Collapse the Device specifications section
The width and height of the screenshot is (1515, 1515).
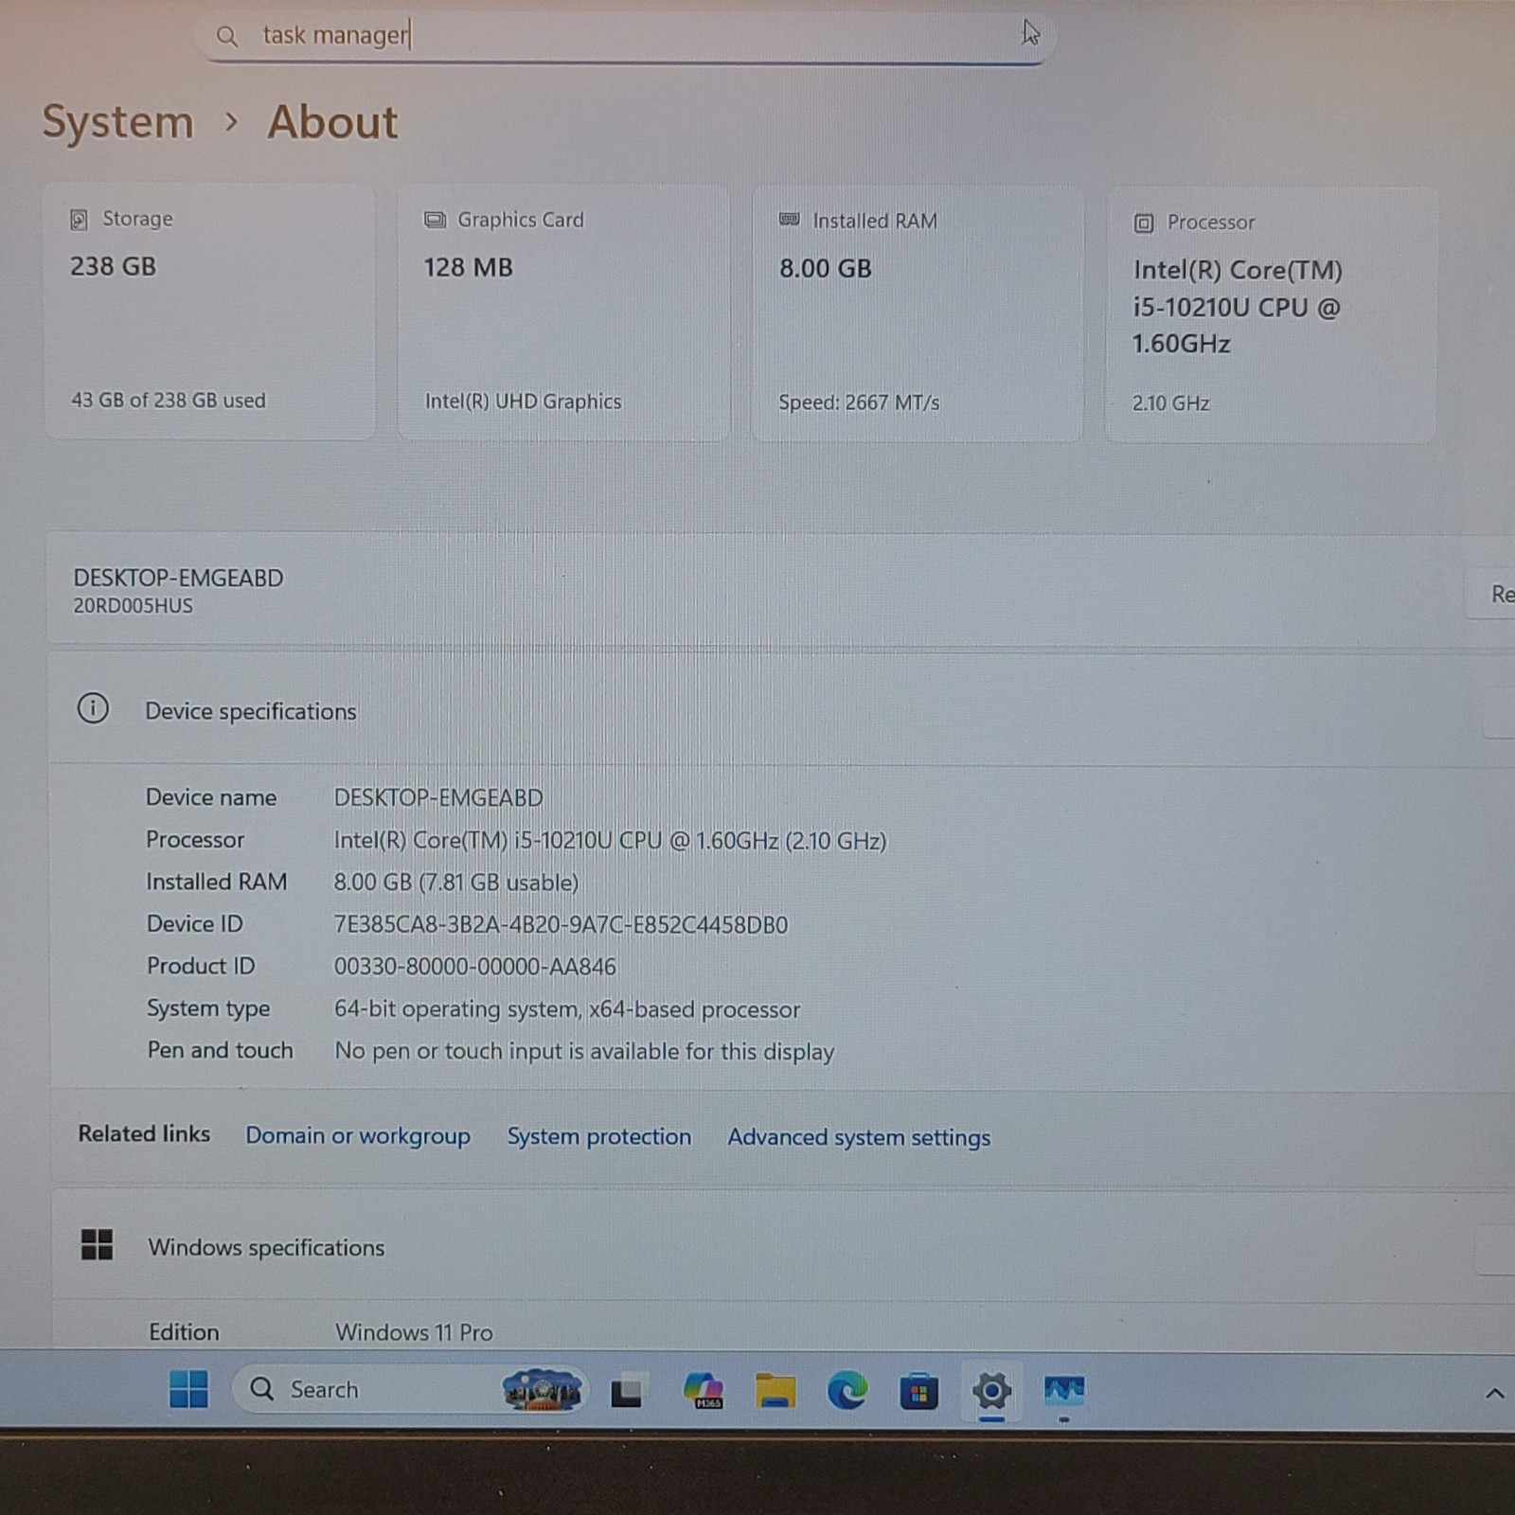(1500, 712)
